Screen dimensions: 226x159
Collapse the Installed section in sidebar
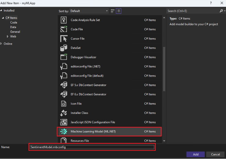(x=2, y=11)
